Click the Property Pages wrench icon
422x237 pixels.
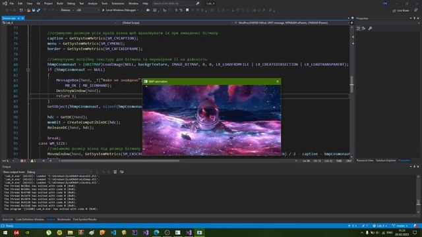coord(371,28)
